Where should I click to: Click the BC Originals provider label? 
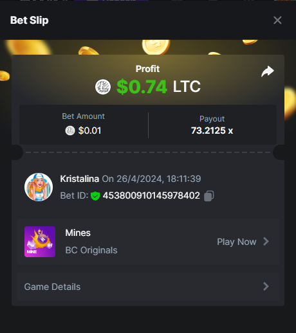pos(91,250)
